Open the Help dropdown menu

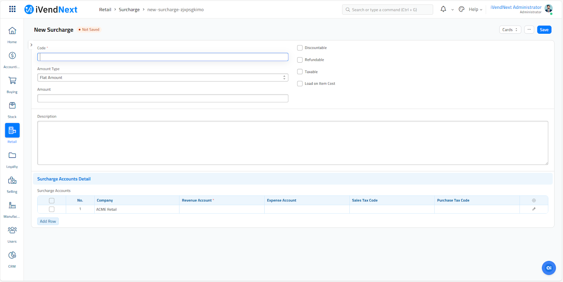(475, 9)
